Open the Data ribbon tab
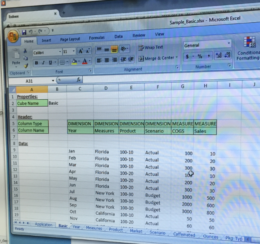Viewport: 260px width, 244px height. click(119, 36)
